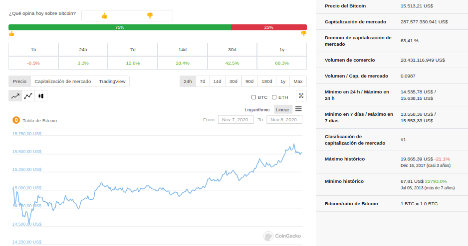Expand chart to fullscreen
The image size is (468, 246).
pyautogui.click(x=301, y=96)
